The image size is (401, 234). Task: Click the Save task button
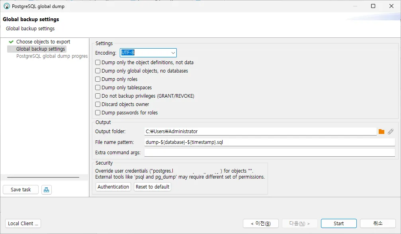click(x=20, y=189)
